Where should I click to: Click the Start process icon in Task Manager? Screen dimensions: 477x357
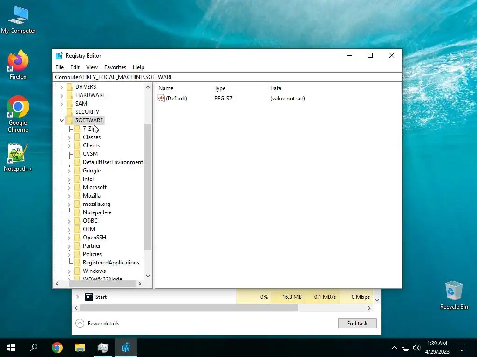(x=89, y=297)
